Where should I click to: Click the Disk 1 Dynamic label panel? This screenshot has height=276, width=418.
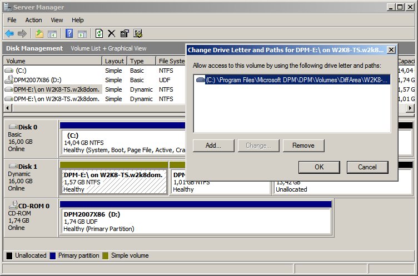(x=31, y=178)
